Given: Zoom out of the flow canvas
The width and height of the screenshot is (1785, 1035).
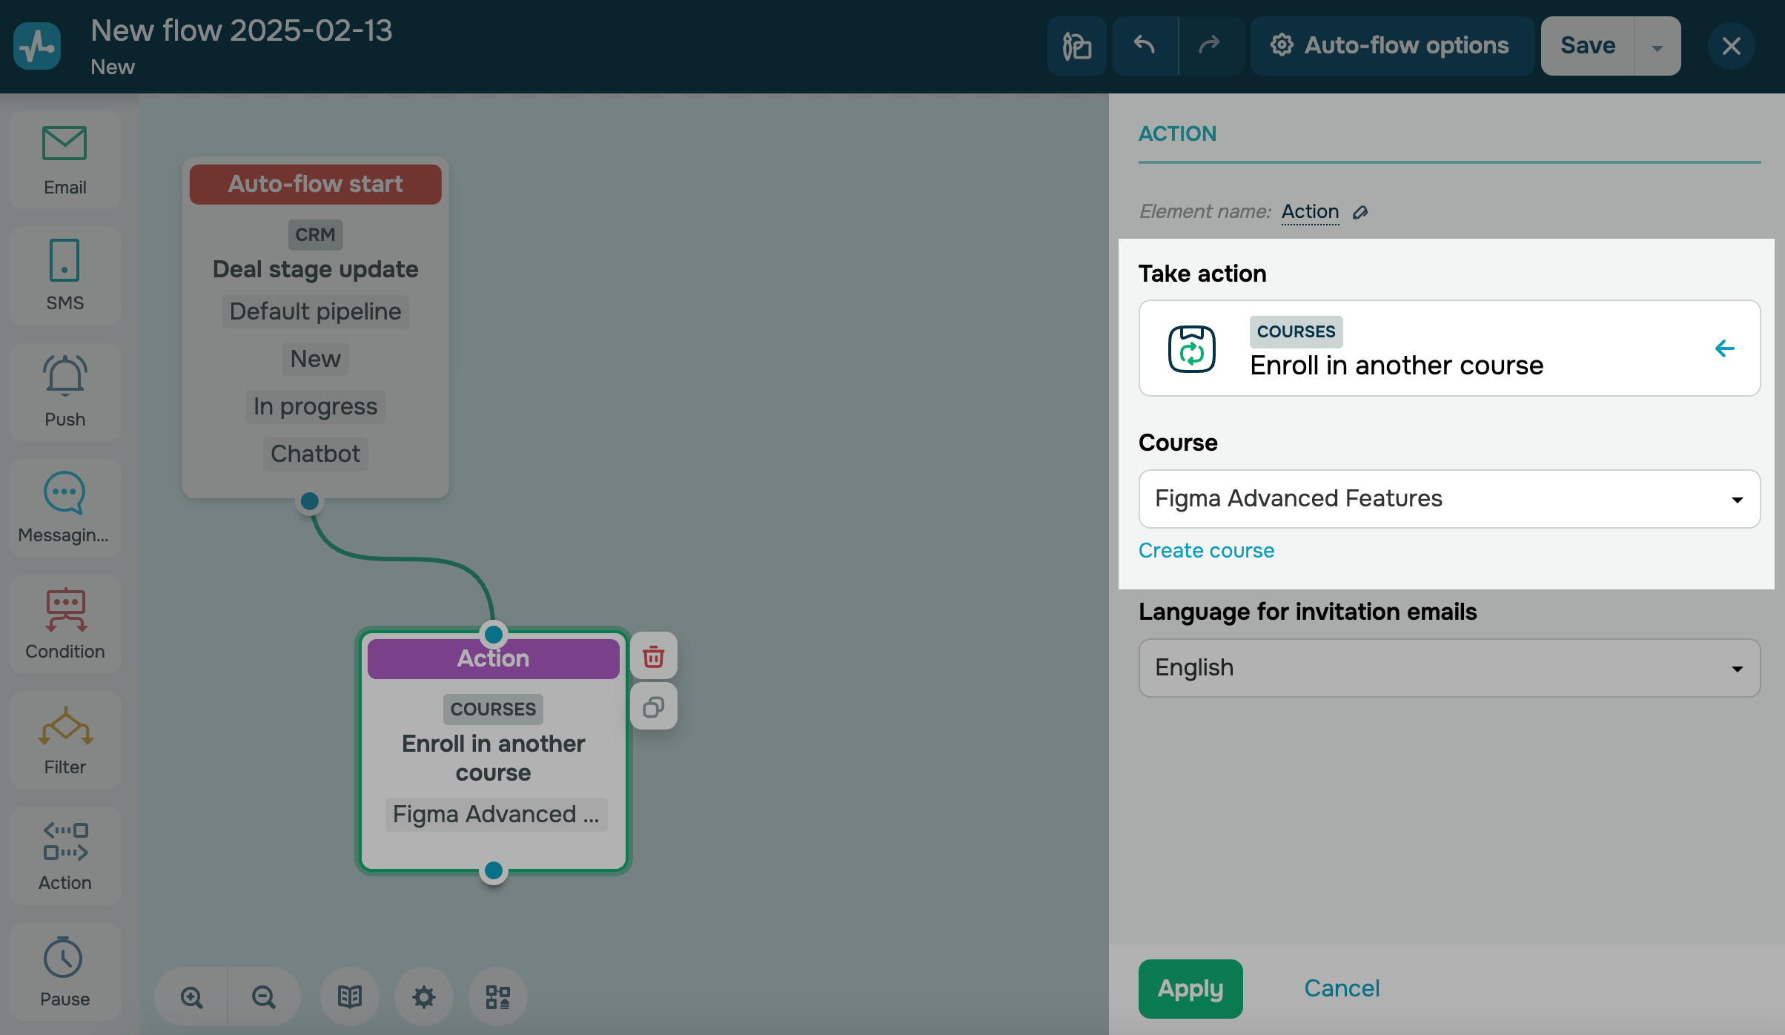Looking at the screenshot, I should [263, 997].
